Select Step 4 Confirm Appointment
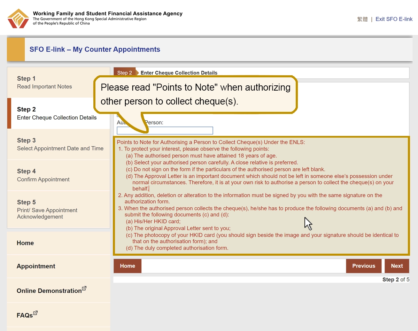This screenshot has height=331, width=418. [59, 175]
